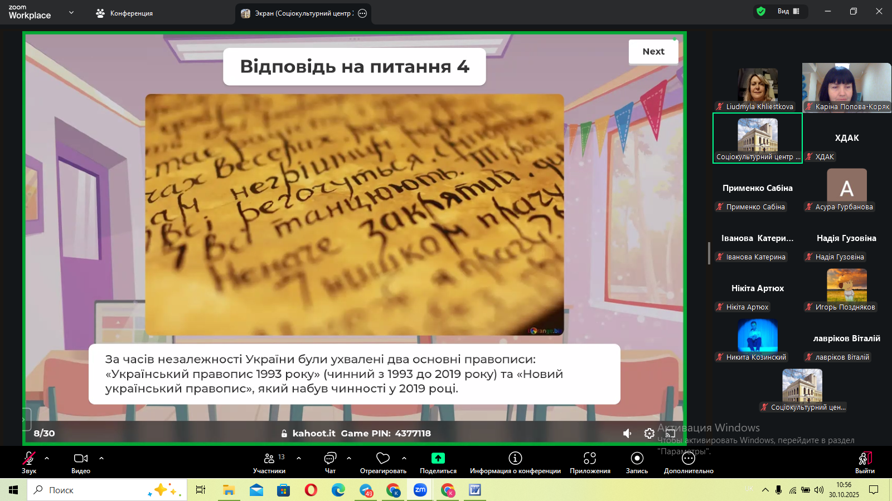The image size is (892, 501).
Task: Unmute the microphone in the toolbar
Action: (28, 458)
